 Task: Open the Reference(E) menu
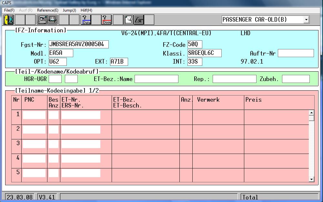(47, 10)
